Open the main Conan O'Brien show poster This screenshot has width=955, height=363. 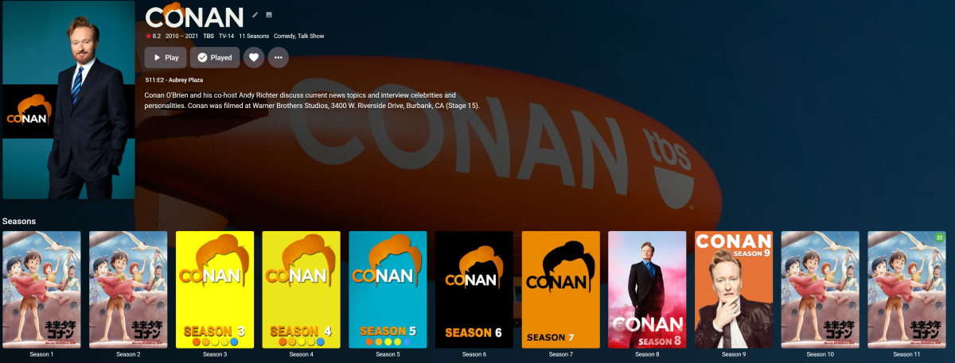[x=68, y=99]
